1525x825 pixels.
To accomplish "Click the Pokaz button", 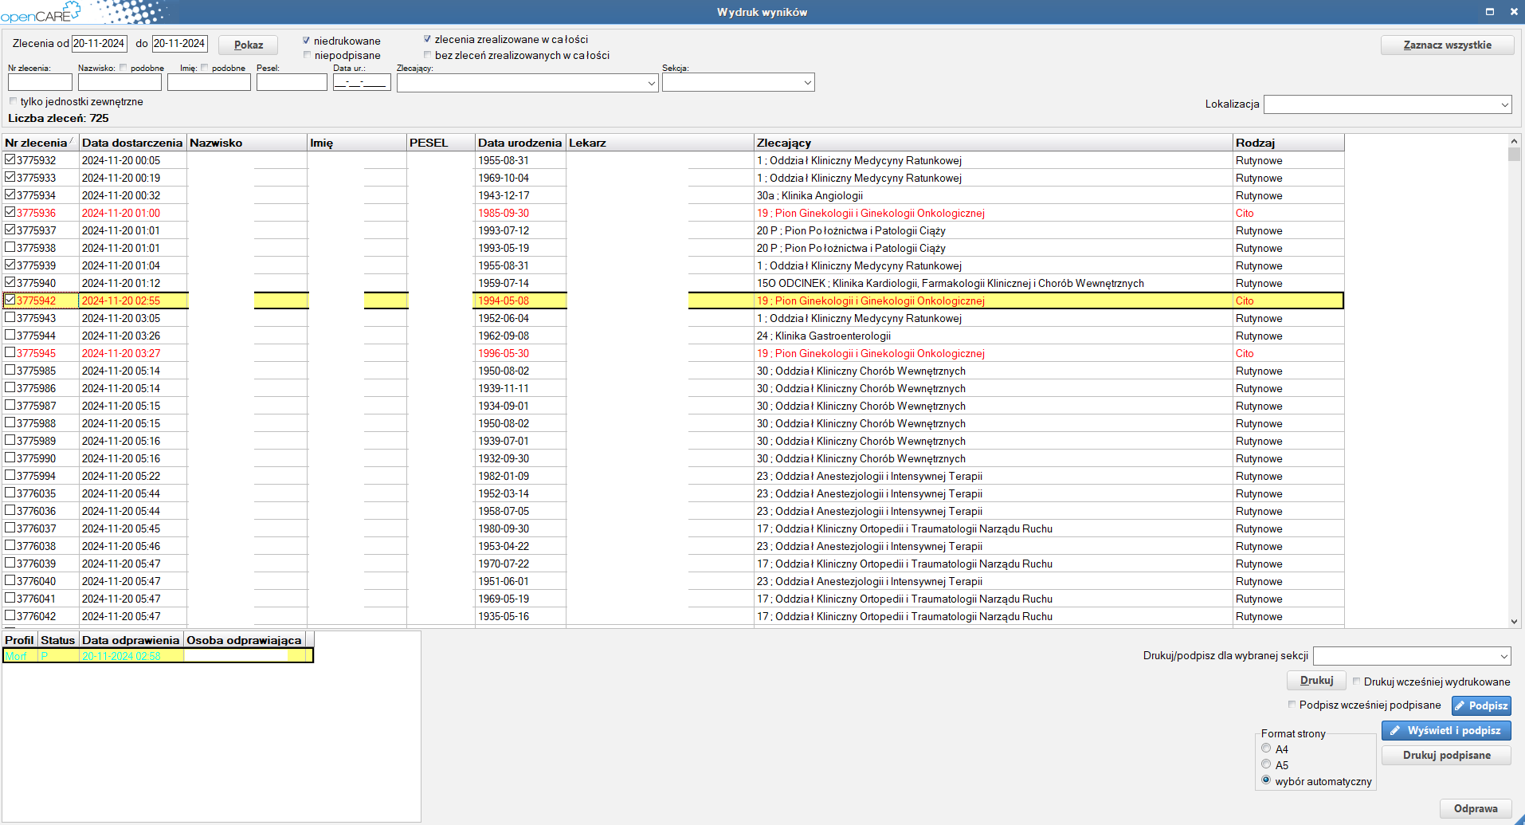I will pyautogui.click(x=248, y=45).
